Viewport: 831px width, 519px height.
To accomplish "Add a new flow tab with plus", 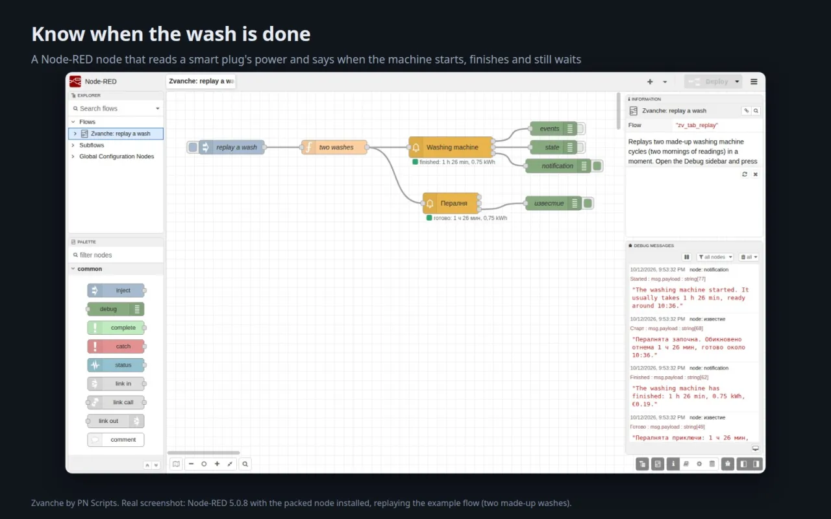I will click(x=650, y=82).
